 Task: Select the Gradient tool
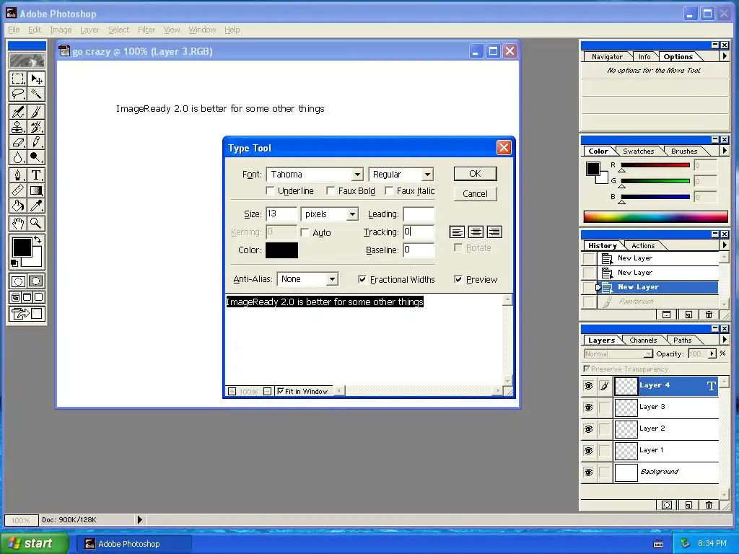[x=36, y=190]
